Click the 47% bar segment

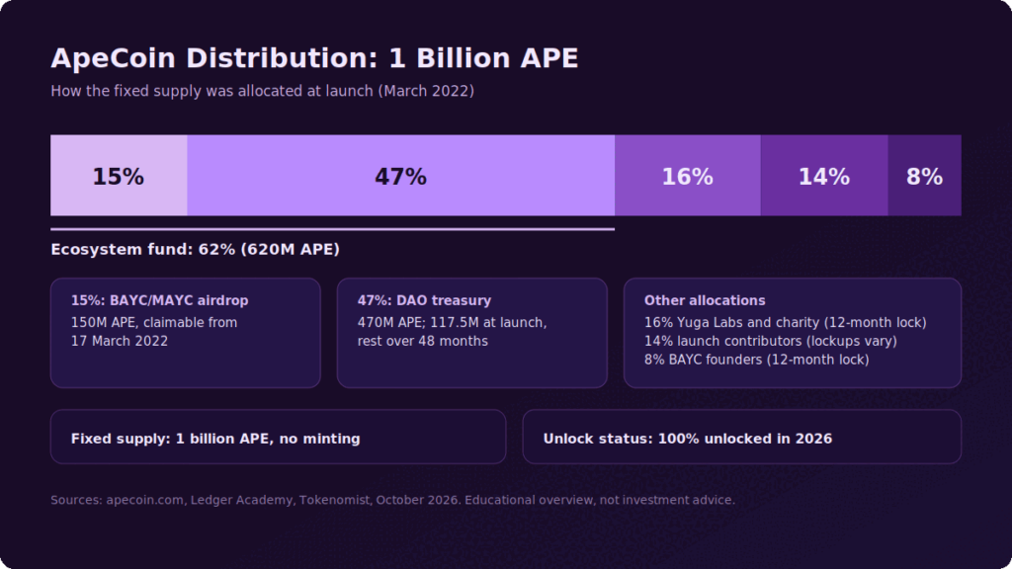click(x=401, y=176)
